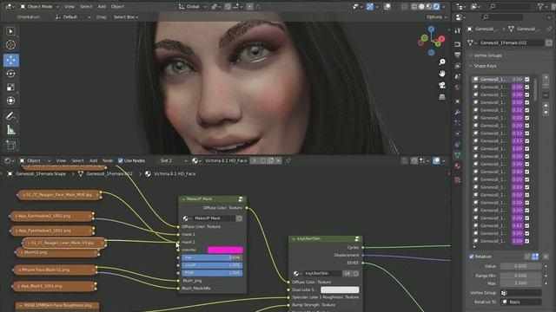Toggle checkbox of shape key valued 0.32
This screenshot has width=556, height=312.
(x=527, y=110)
